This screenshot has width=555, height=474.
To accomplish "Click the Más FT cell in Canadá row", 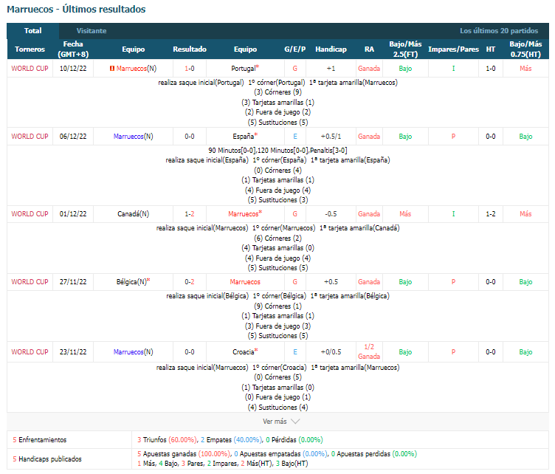I will [x=405, y=214].
